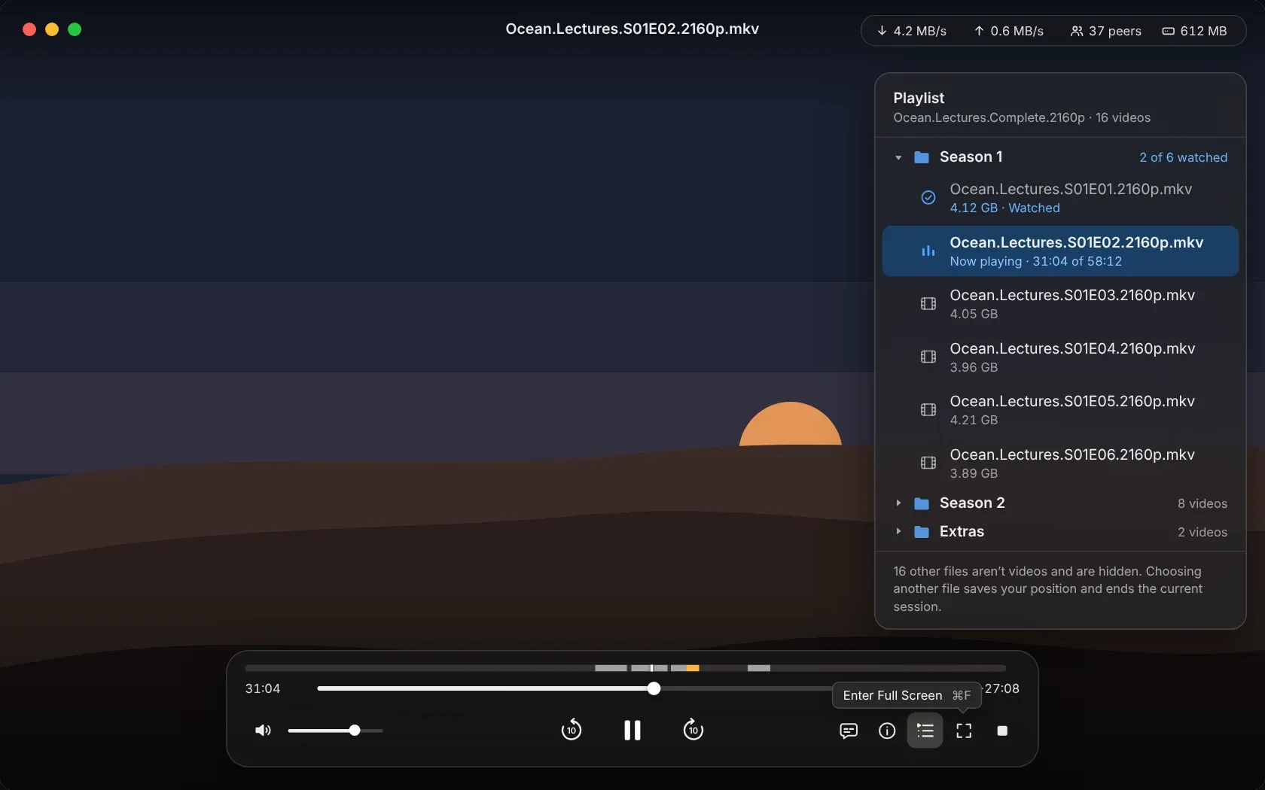Mute audio with the speaker icon

point(263,731)
